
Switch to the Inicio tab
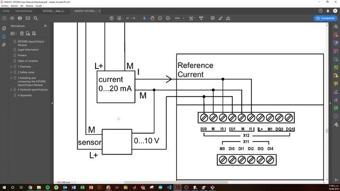[6, 11]
